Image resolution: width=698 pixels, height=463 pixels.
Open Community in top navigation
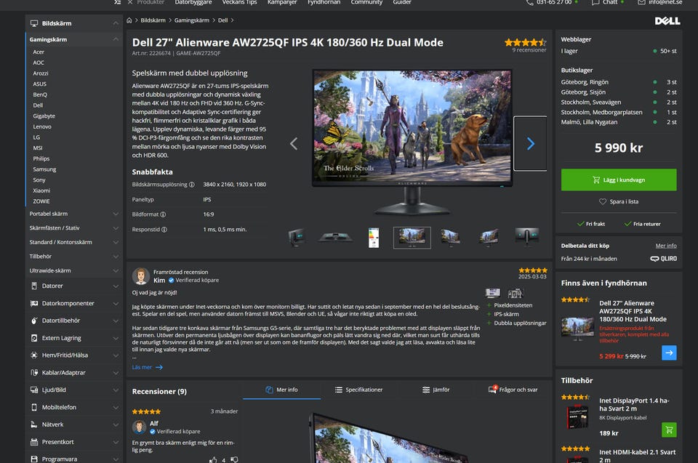366,2
